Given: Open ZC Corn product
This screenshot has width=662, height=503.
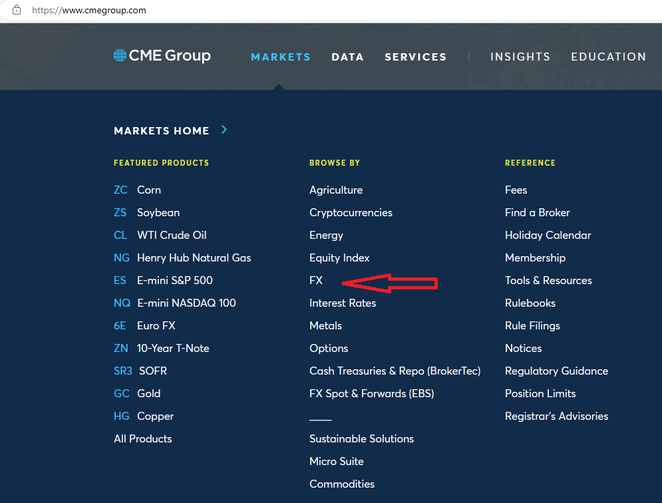Looking at the screenshot, I should click(x=137, y=190).
